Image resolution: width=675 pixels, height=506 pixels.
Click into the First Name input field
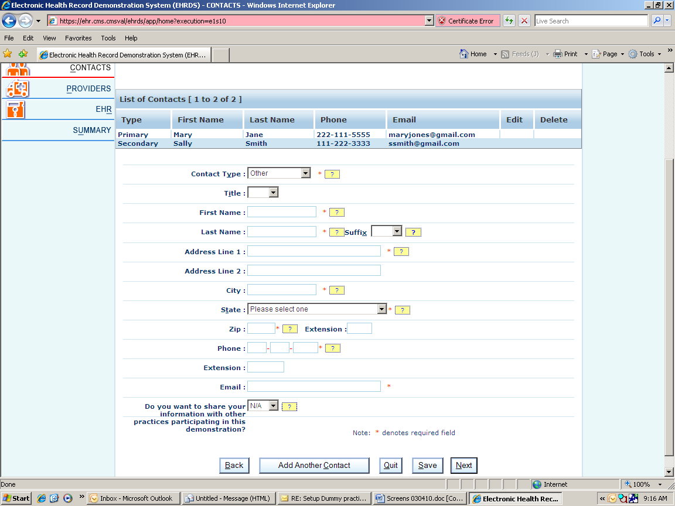pyautogui.click(x=282, y=211)
